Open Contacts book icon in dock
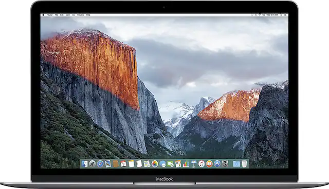 116,164
